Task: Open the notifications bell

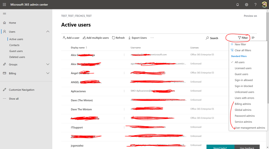Action: click(238, 5)
